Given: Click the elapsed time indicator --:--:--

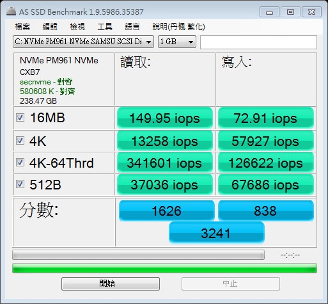Looking at the screenshot, I should 290,255.
